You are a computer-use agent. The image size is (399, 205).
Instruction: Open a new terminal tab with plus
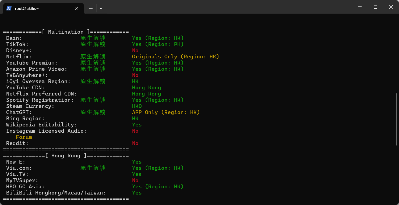pos(91,8)
